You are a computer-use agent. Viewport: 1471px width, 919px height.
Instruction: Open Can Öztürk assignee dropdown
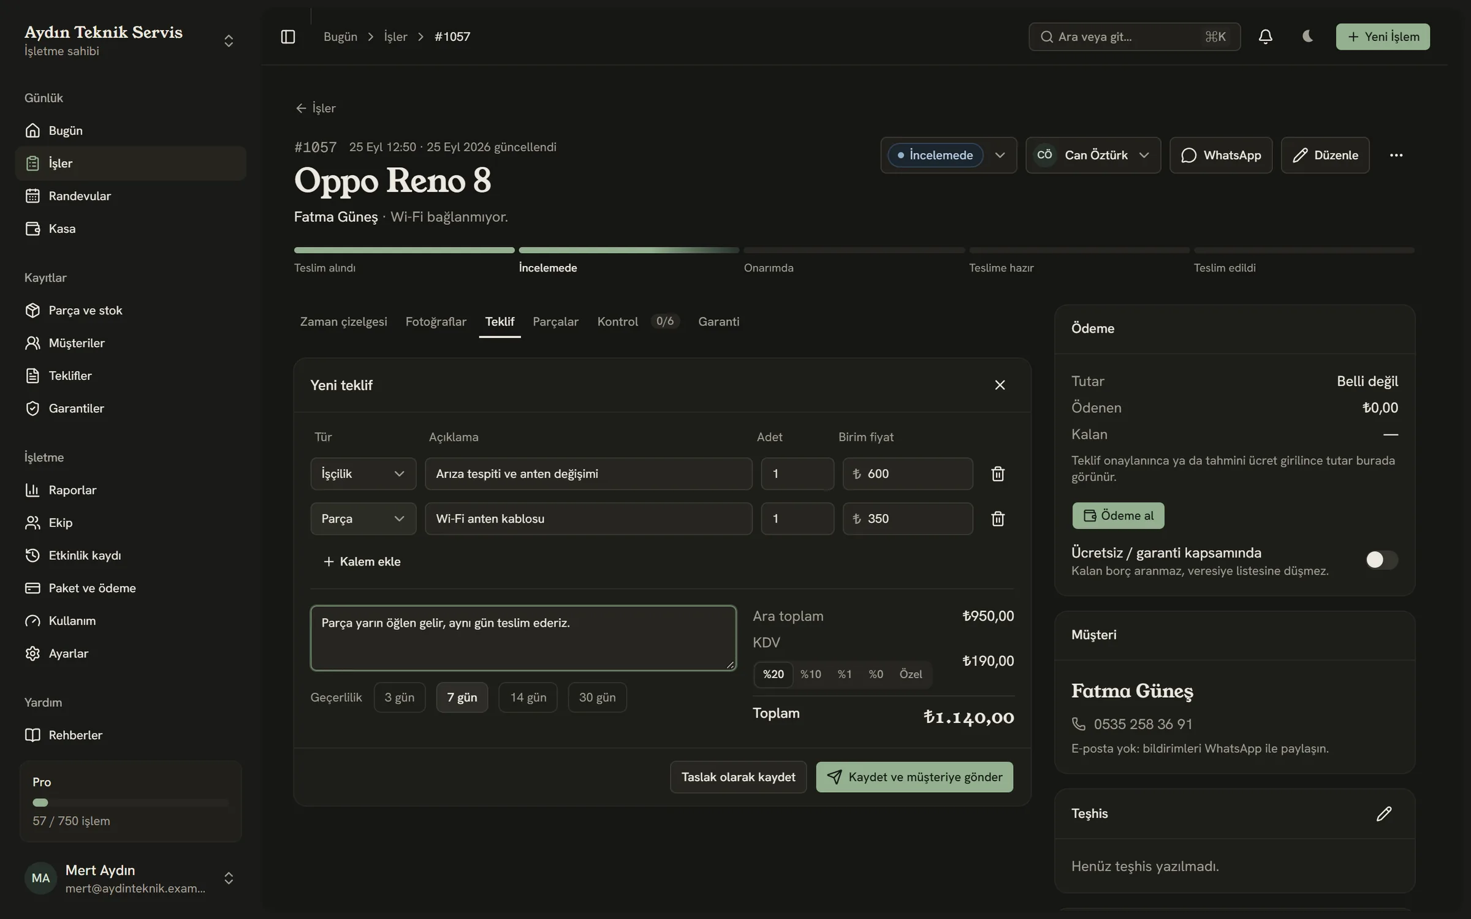pos(1093,155)
